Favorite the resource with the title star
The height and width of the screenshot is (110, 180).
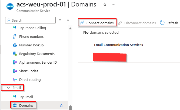104,5
